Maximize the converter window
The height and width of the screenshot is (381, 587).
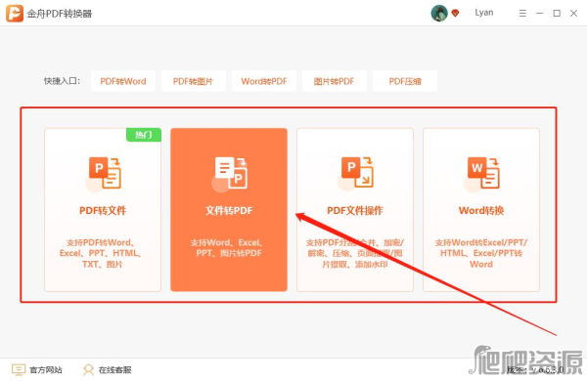(x=557, y=13)
